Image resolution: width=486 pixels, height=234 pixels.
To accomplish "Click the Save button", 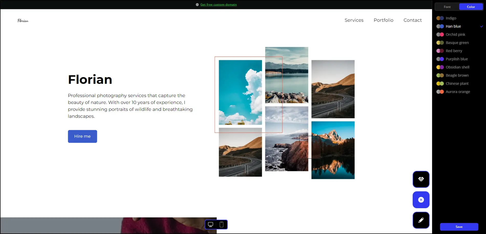I will [459, 227].
